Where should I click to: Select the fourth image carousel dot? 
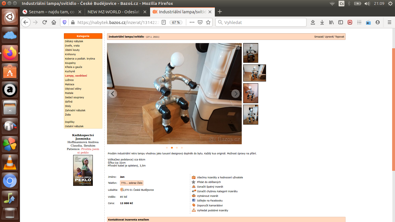(x=182, y=148)
